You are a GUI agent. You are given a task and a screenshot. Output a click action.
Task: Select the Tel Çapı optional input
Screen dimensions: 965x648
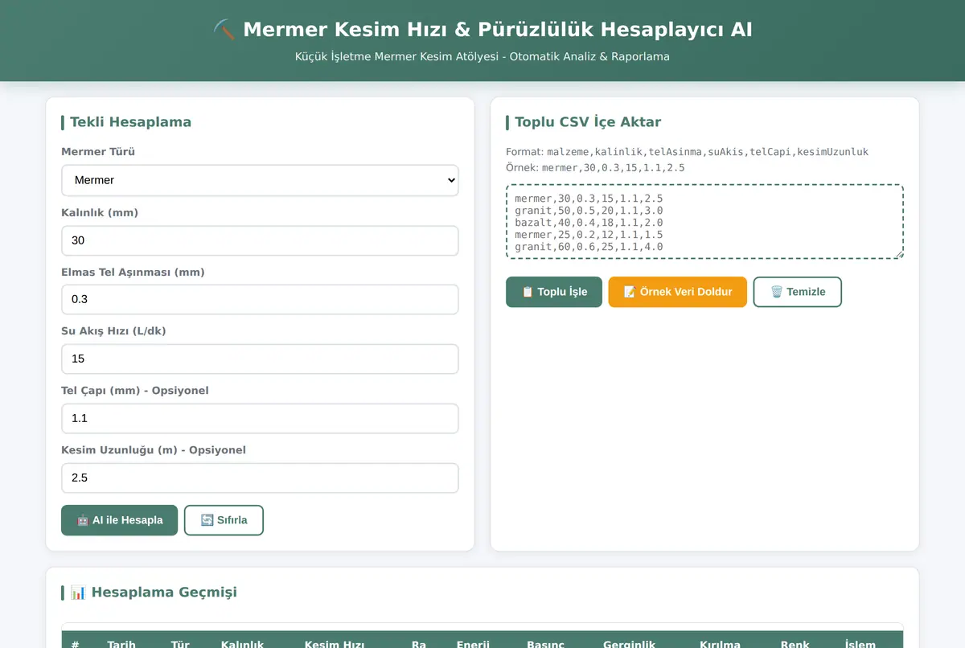(x=260, y=418)
